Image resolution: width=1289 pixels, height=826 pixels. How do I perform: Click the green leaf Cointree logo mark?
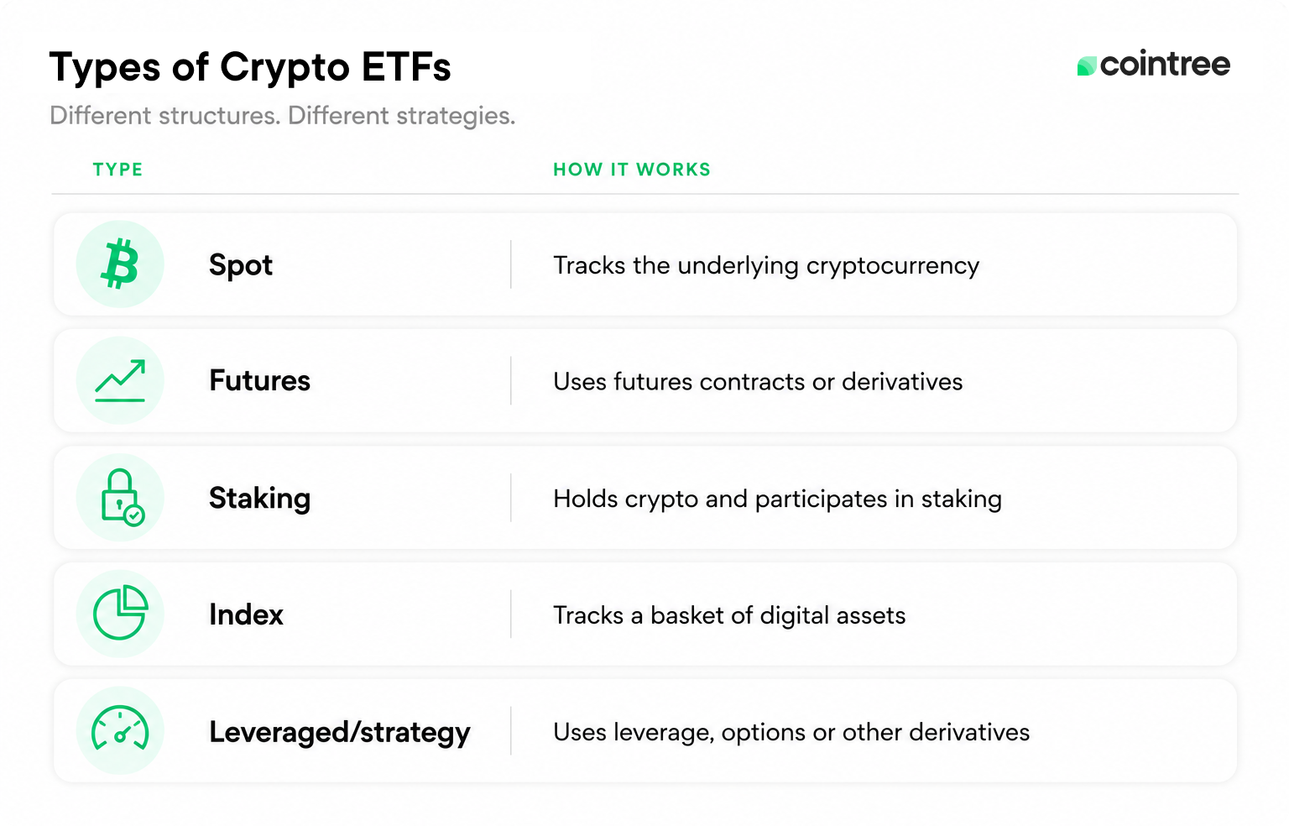click(x=1087, y=65)
